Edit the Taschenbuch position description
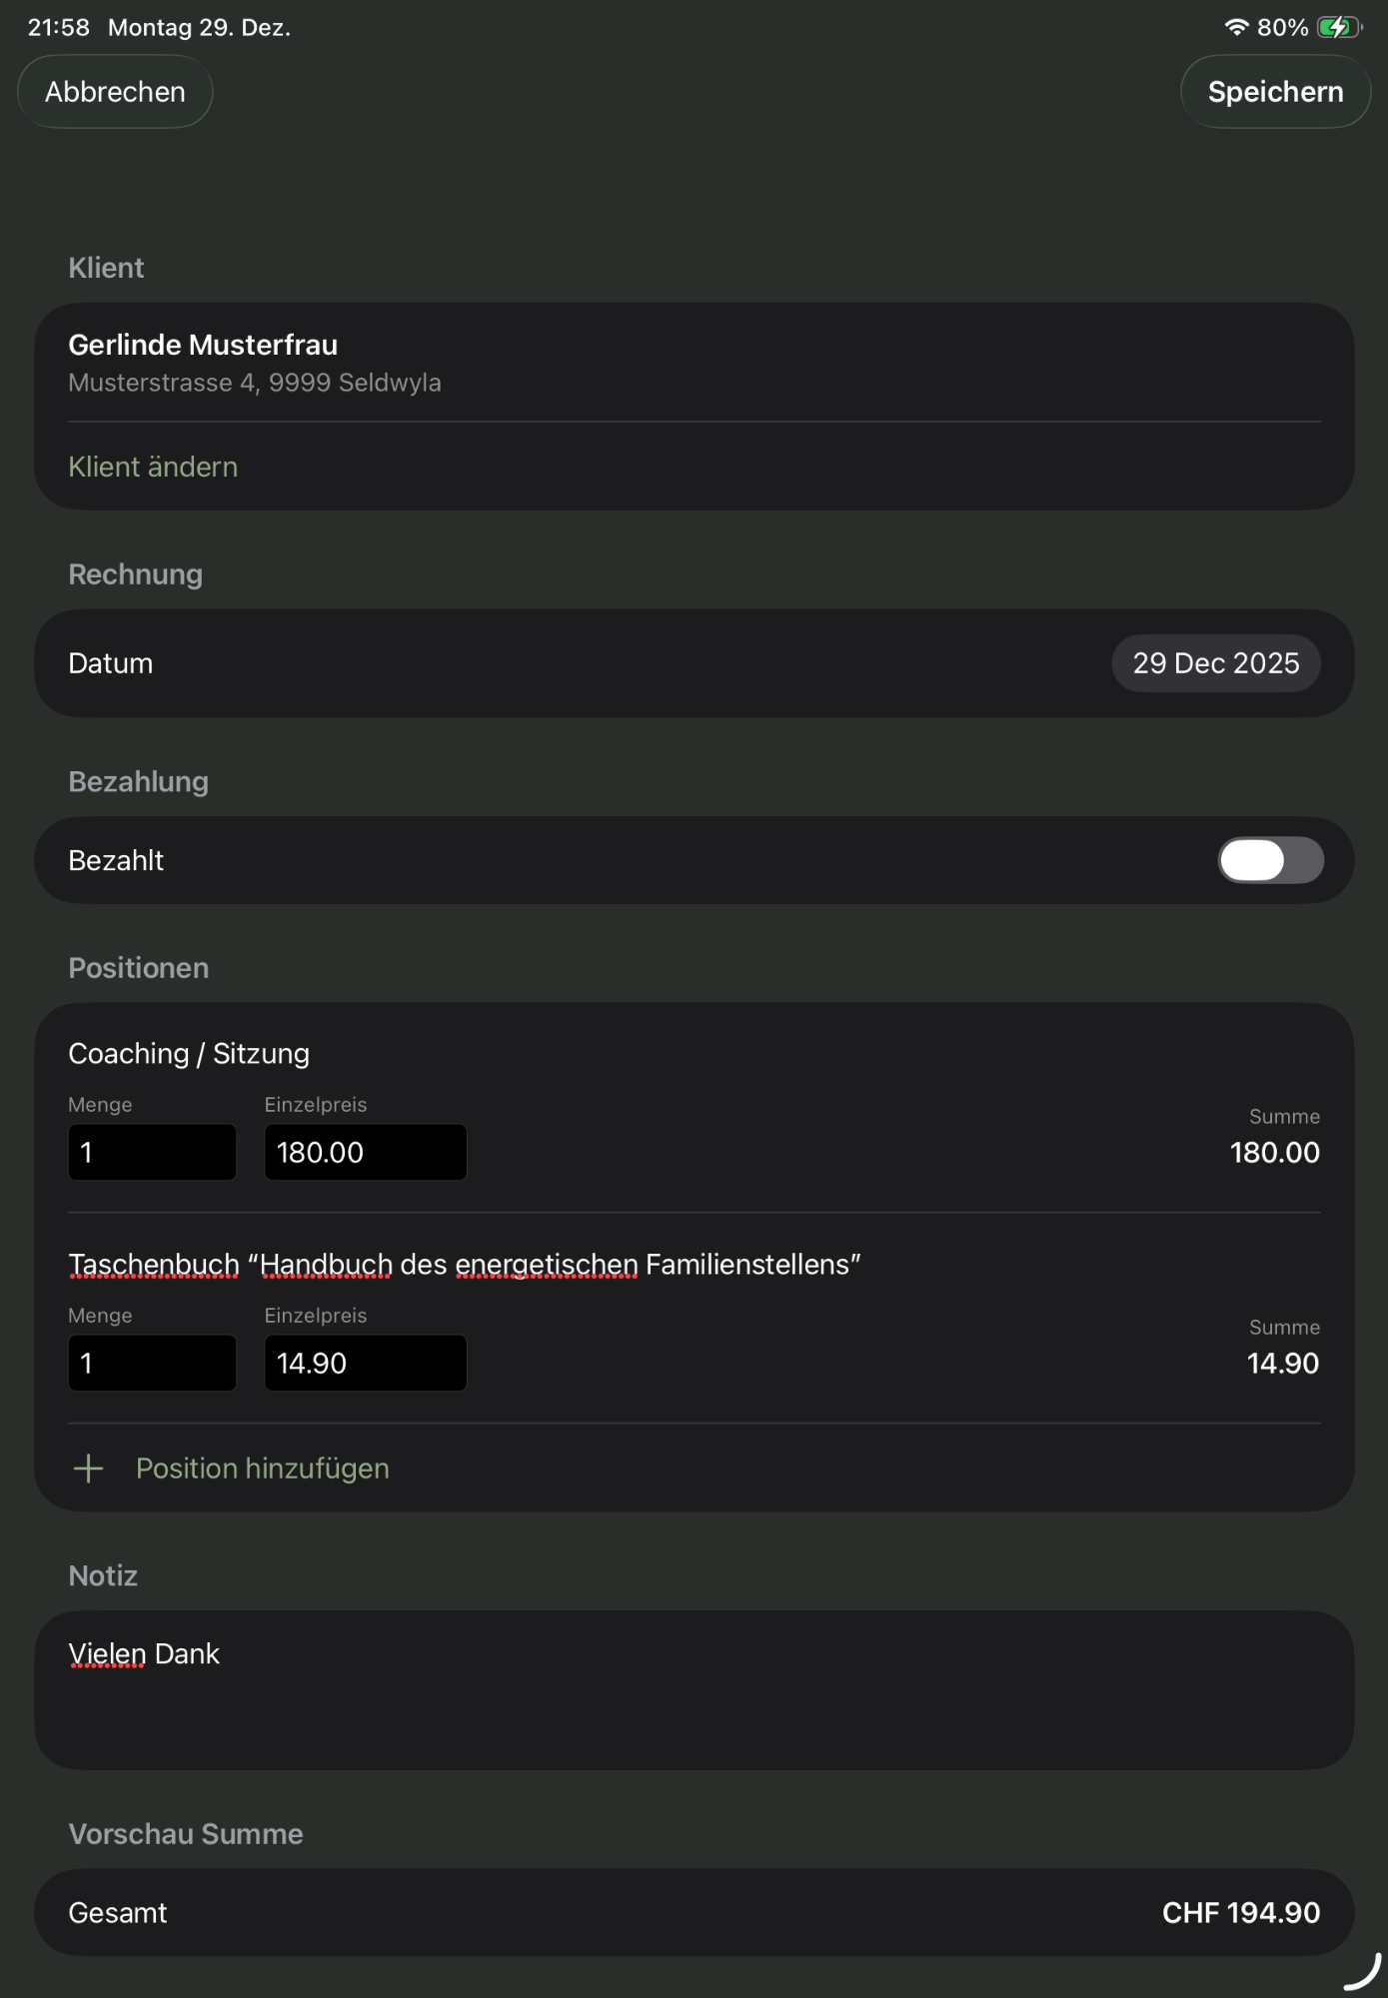 (465, 1265)
